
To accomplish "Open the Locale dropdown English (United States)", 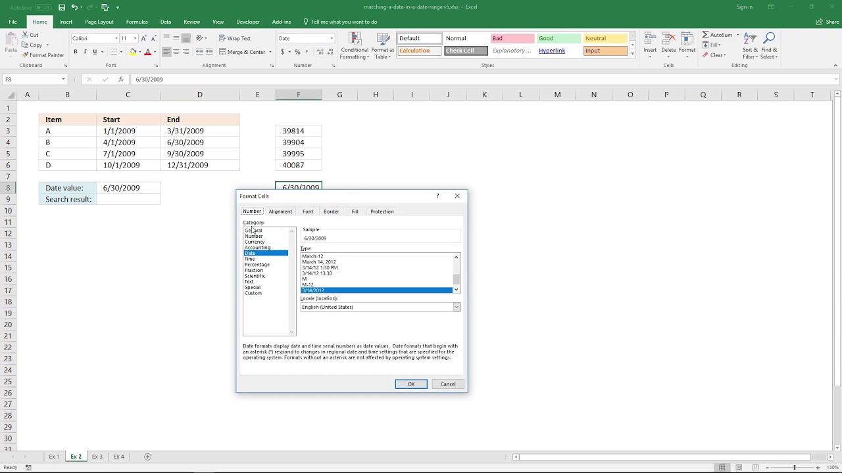I will coord(456,307).
